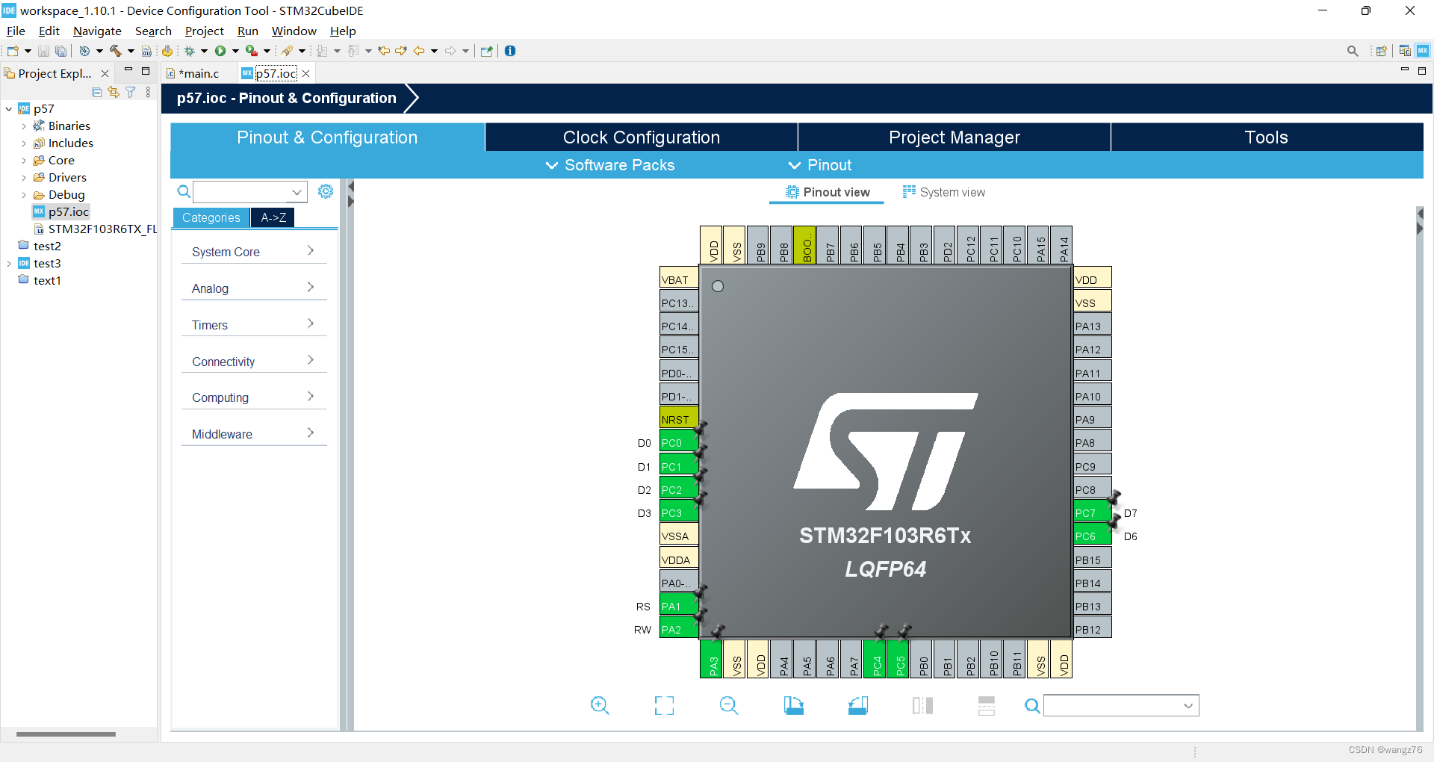Click the Run with external tools icon
Image resolution: width=1434 pixels, height=762 pixels.
tap(252, 51)
